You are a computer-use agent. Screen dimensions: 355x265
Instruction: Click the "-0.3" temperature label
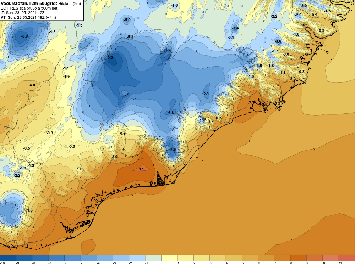50,133
